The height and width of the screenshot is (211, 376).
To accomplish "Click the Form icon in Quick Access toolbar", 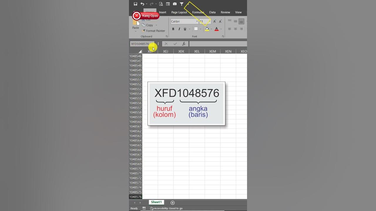I will (168, 4).
